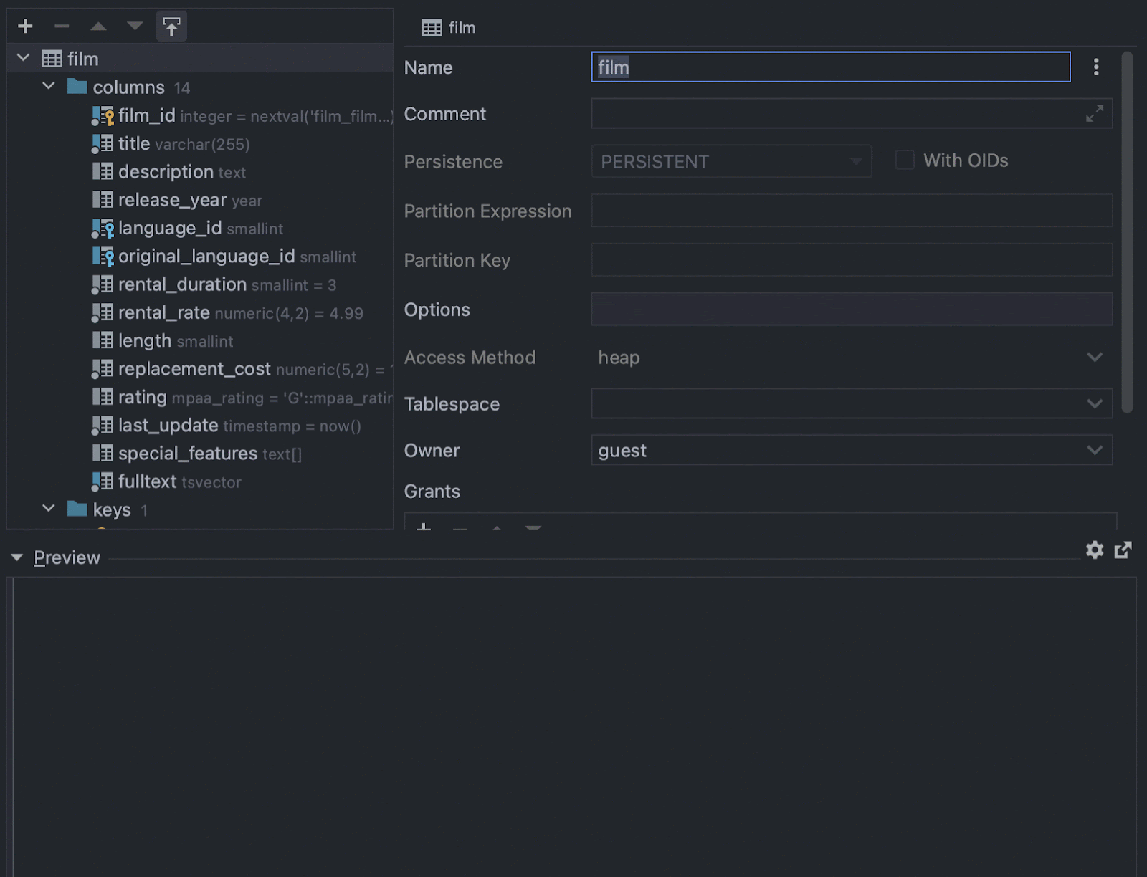The height and width of the screenshot is (877, 1147).
Task: Collapse the Preview section
Action: (17, 557)
